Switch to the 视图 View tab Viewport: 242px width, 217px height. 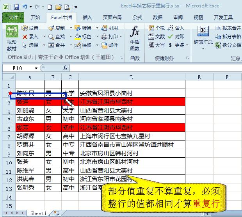coord(198,18)
